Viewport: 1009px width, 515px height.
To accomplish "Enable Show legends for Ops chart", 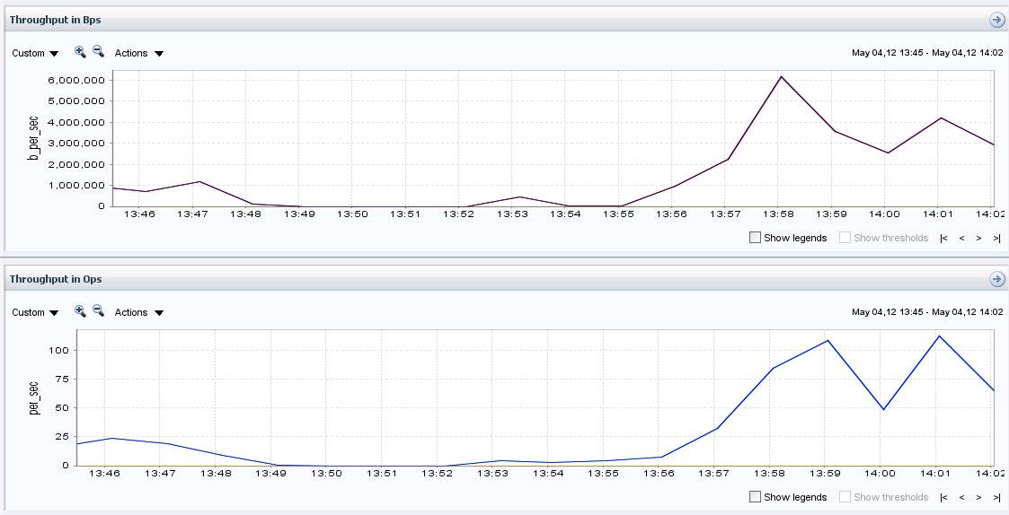I will [755, 497].
